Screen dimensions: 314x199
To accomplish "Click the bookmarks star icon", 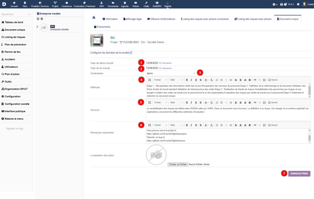I will [298, 4].
